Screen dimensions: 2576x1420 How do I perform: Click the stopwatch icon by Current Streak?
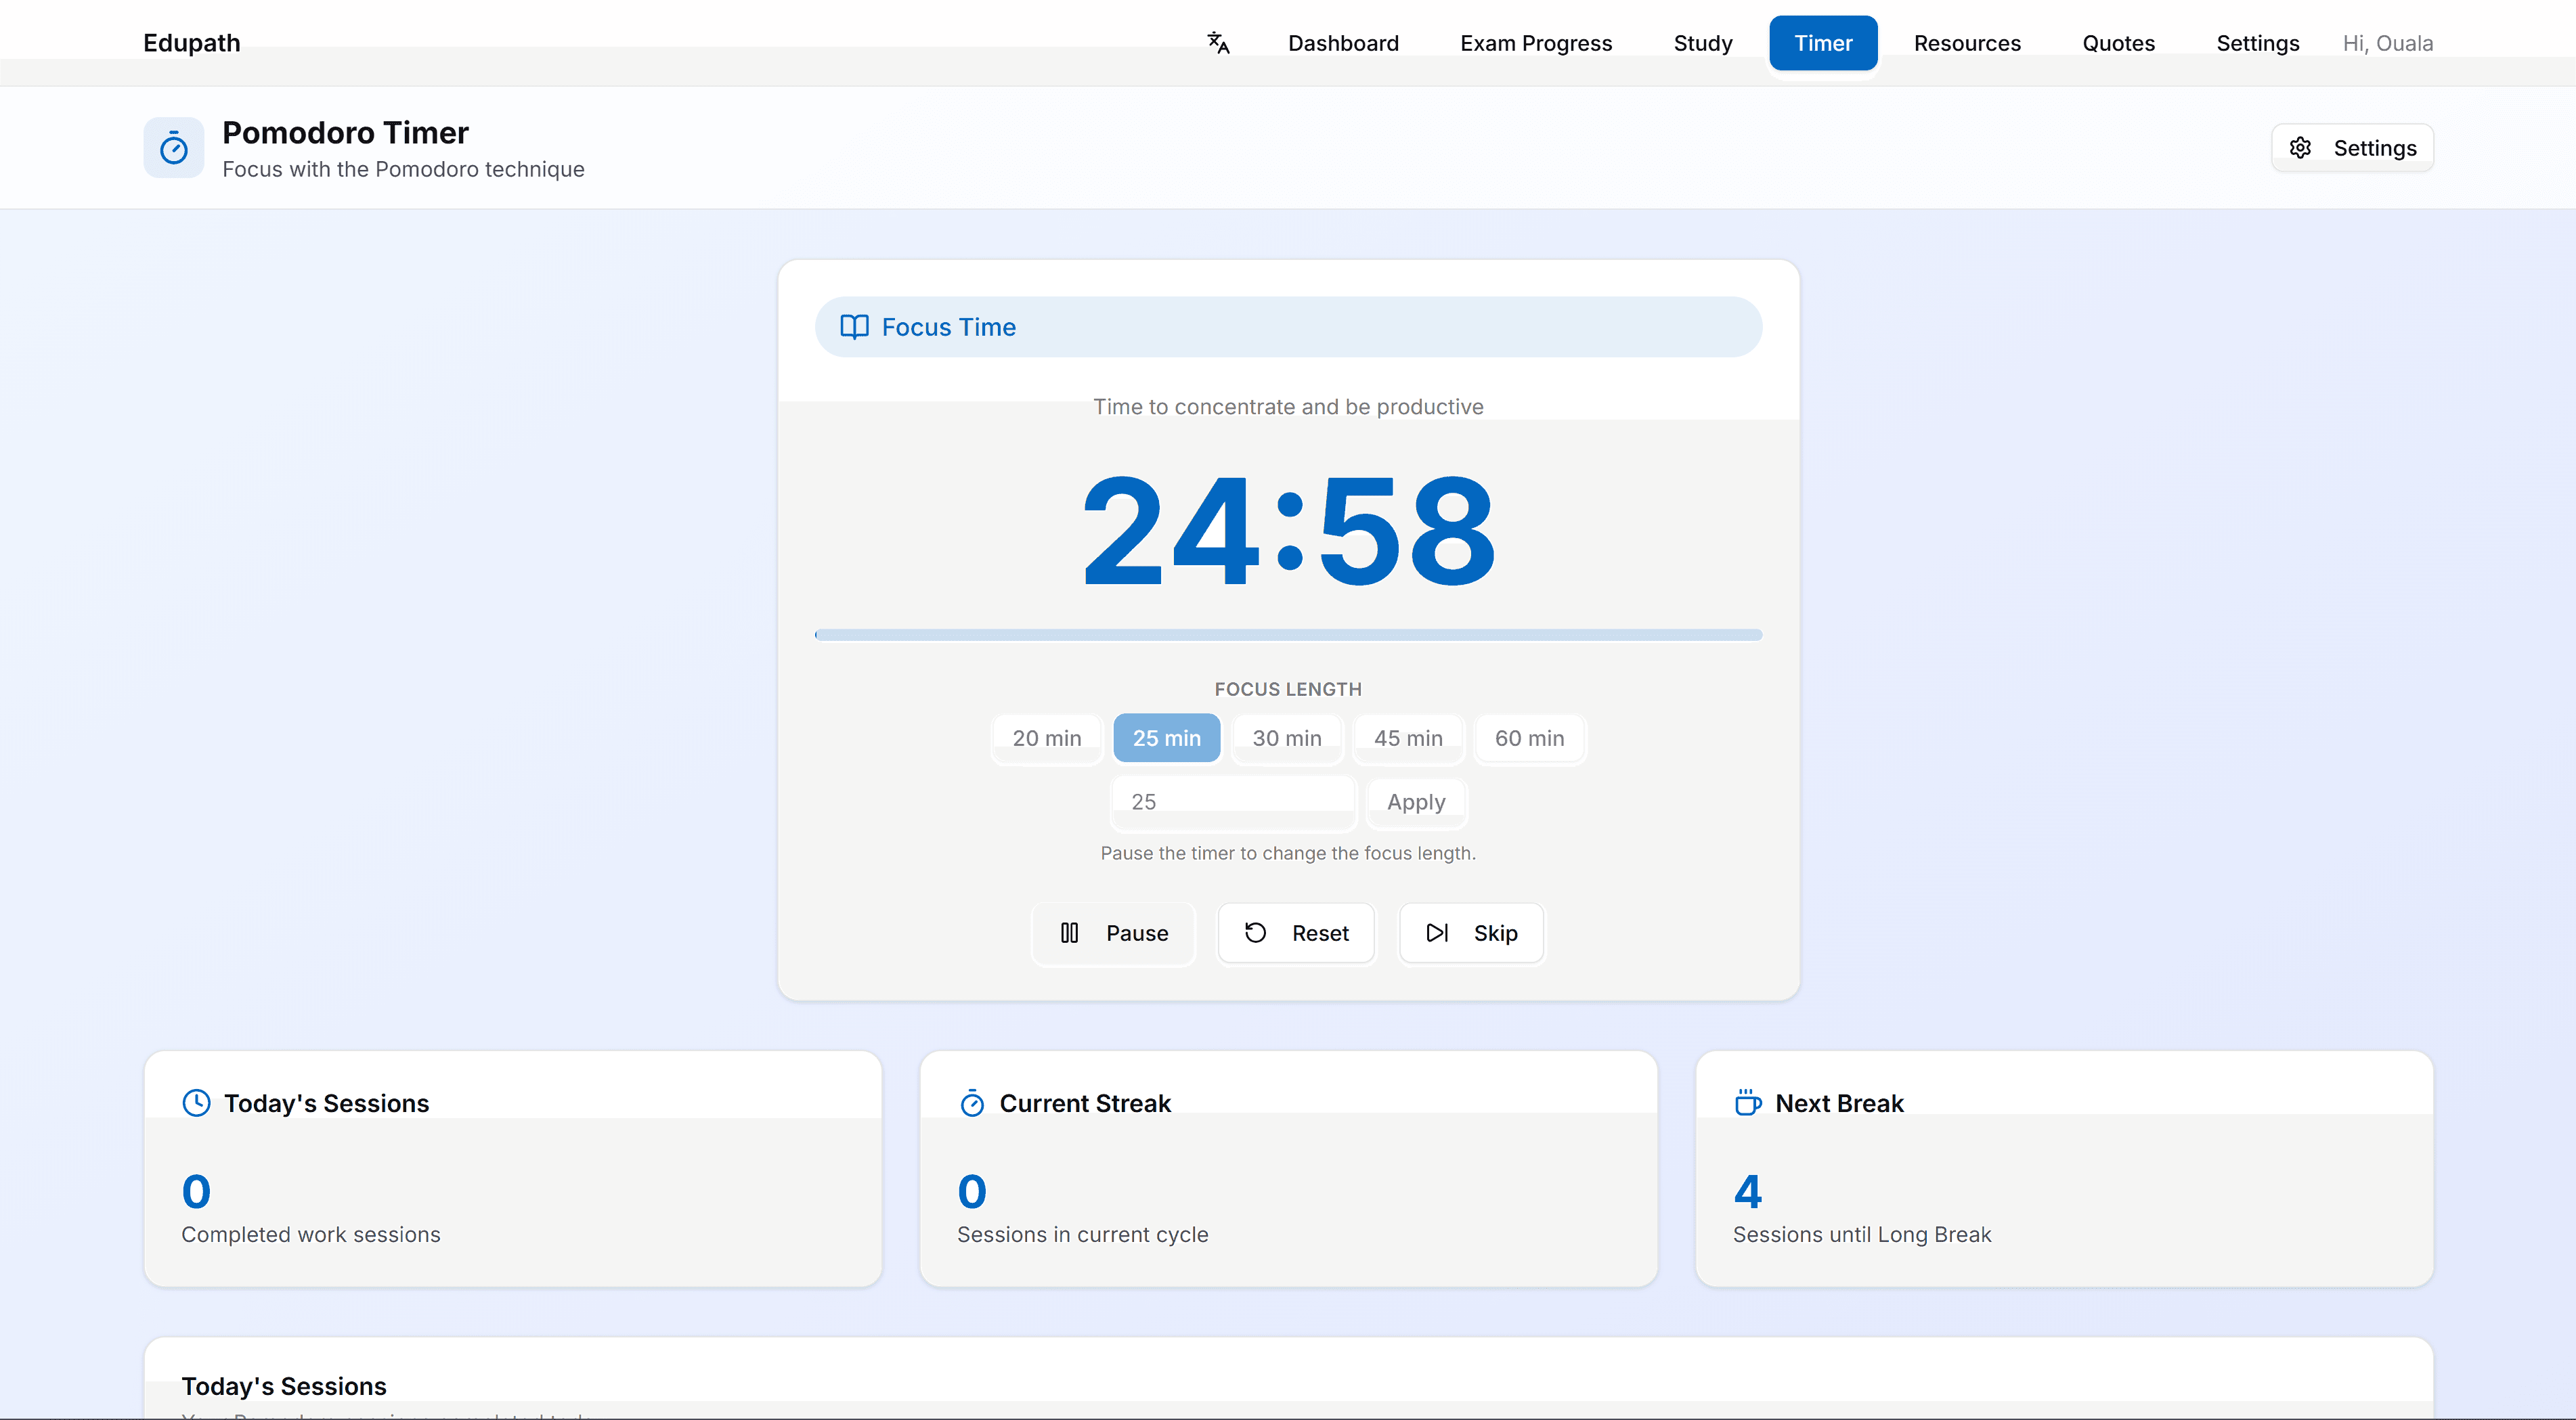click(x=972, y=1103)
